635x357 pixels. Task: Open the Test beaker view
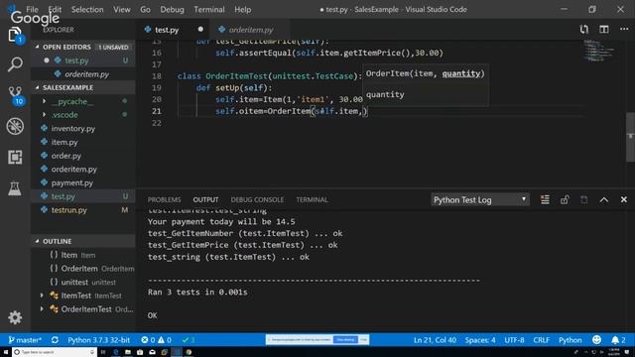pos(15,188)
